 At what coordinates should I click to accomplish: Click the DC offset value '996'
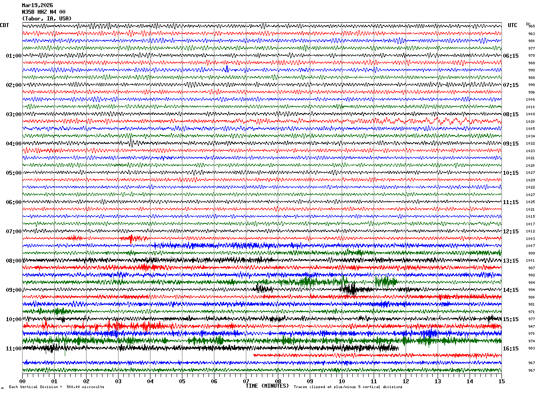[531, 92]
